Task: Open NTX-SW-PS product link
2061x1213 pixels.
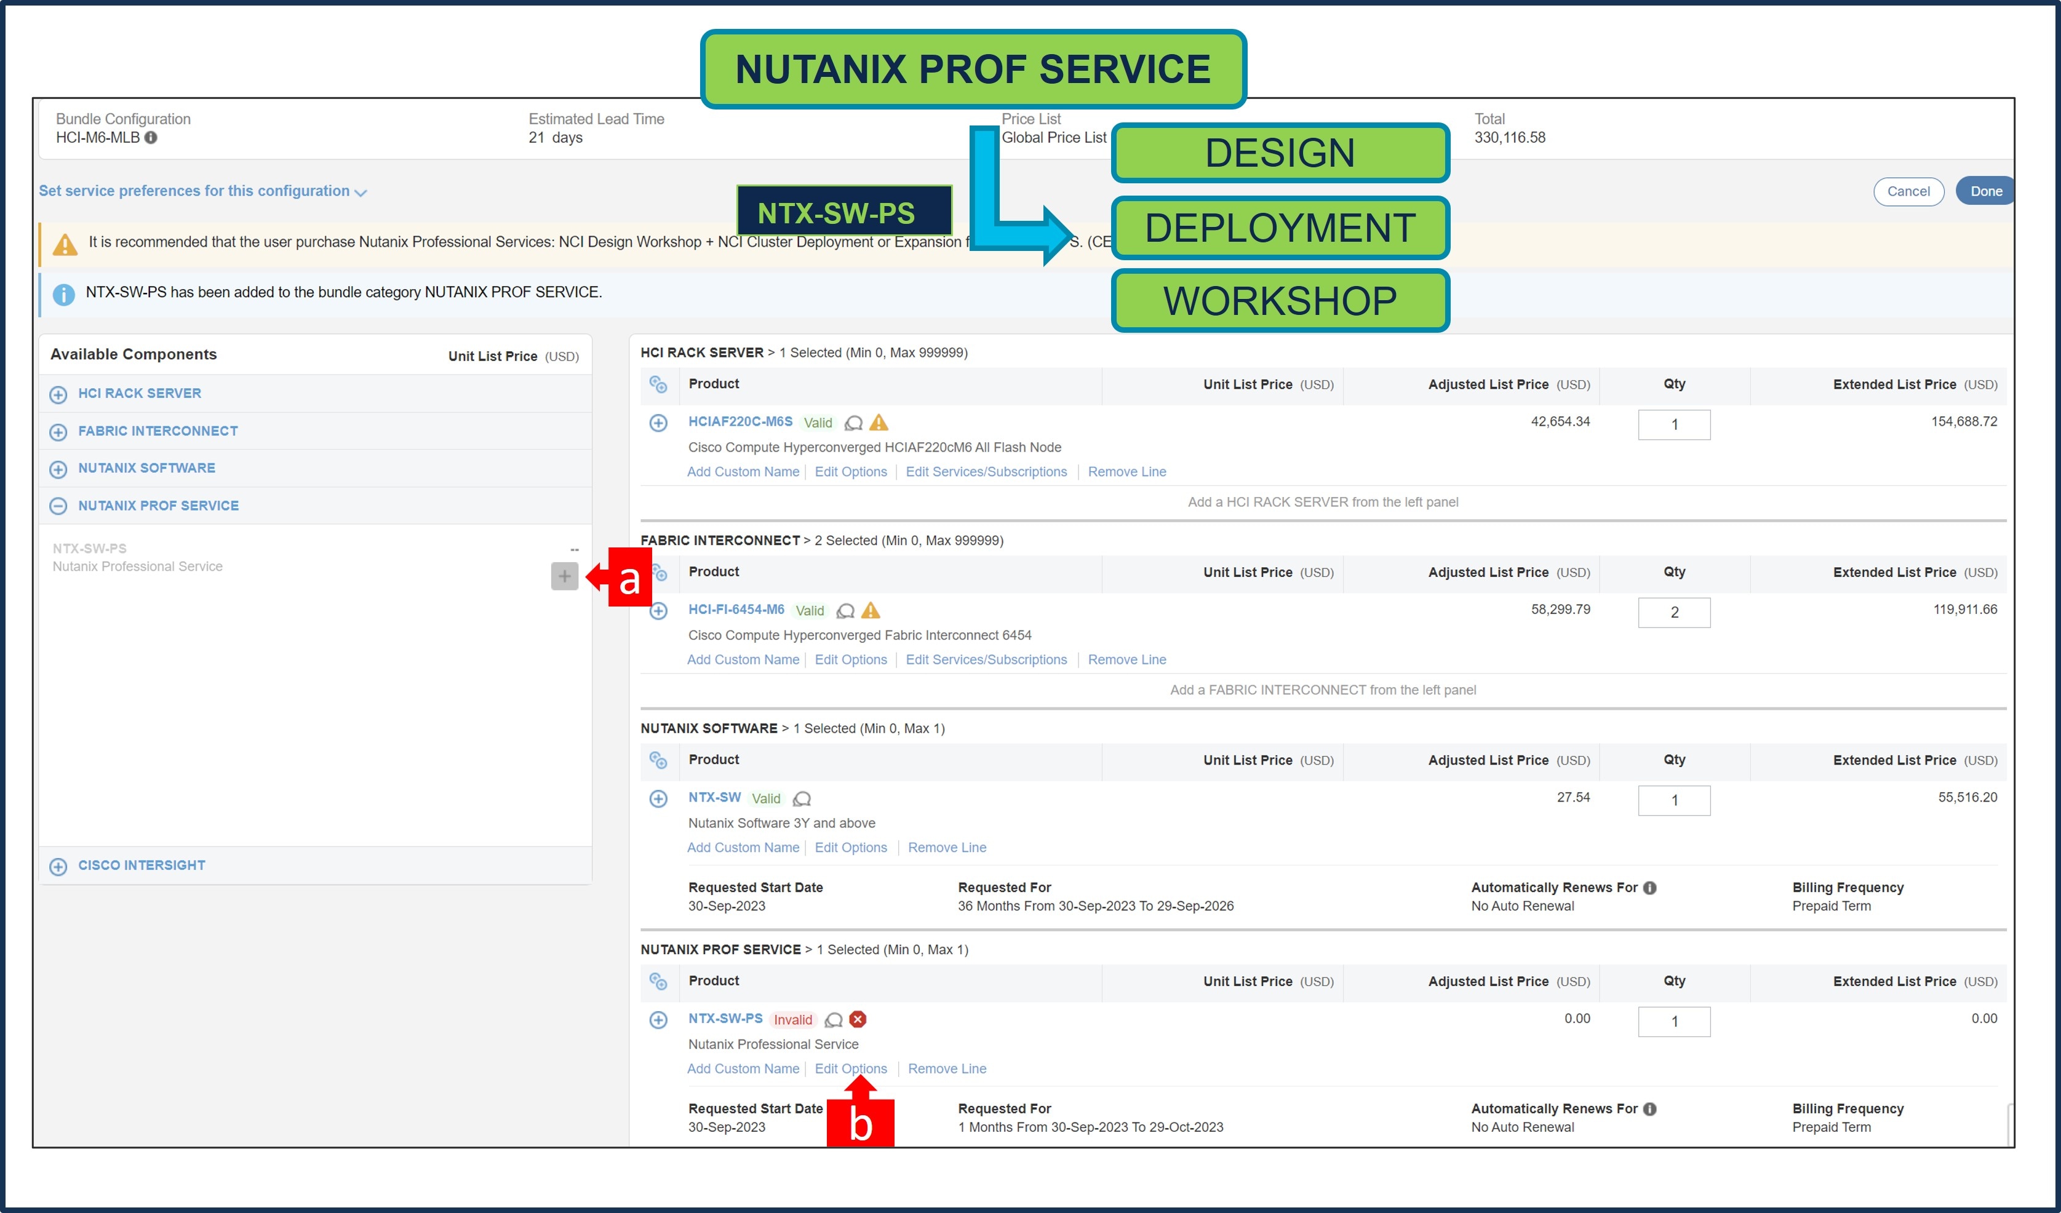Action: (x=725, y=1019)
